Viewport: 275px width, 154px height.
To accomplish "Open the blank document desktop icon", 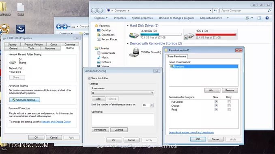I will 21,7.
